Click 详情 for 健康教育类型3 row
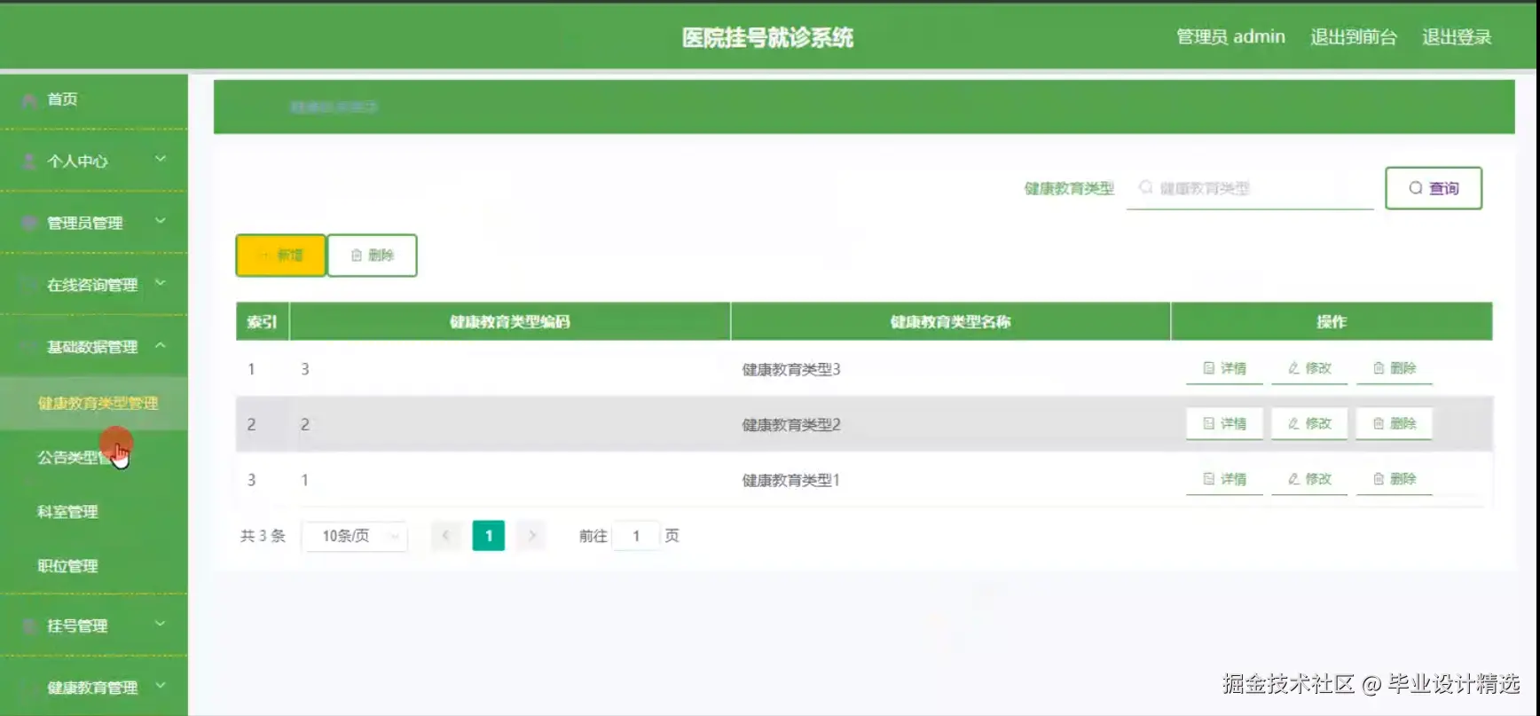 click(1224, 368)
